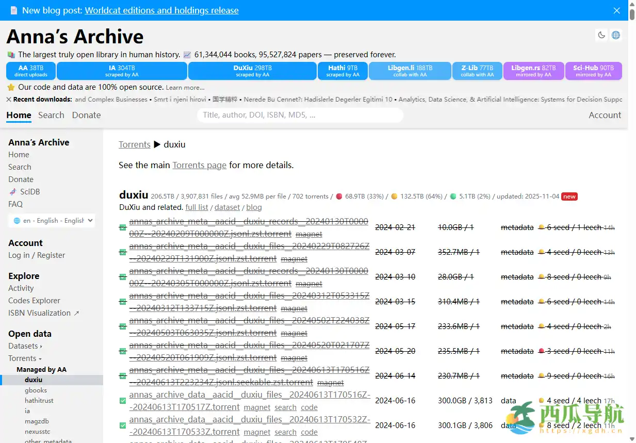Open language selector via the globe icon

tap(616, 35)
